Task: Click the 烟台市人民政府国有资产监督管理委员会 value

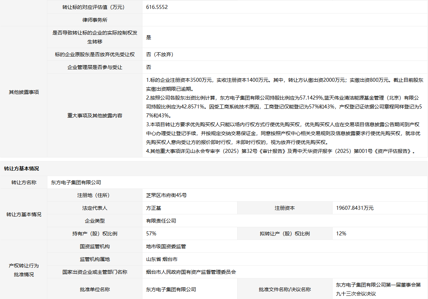Action: click(x=191, y=272)
